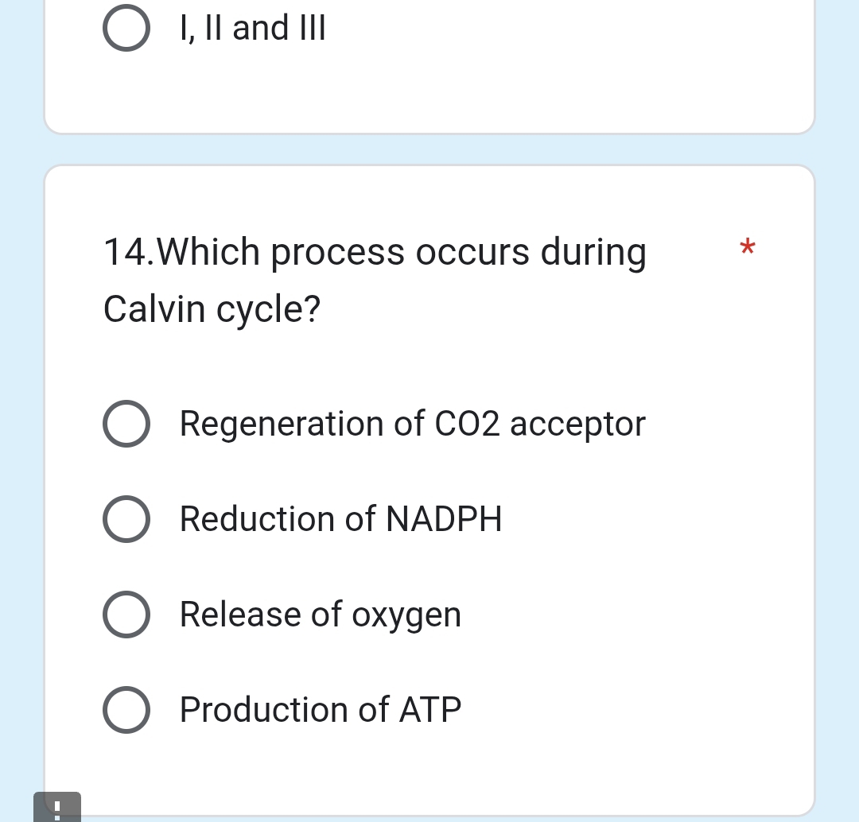Click the radio circle beside "Regeneration of CO2 acceptor"
The image size is (859, 822).
point(126,423)
